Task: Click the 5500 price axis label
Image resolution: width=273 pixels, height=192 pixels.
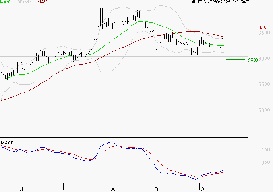Action: coord(264,84)
